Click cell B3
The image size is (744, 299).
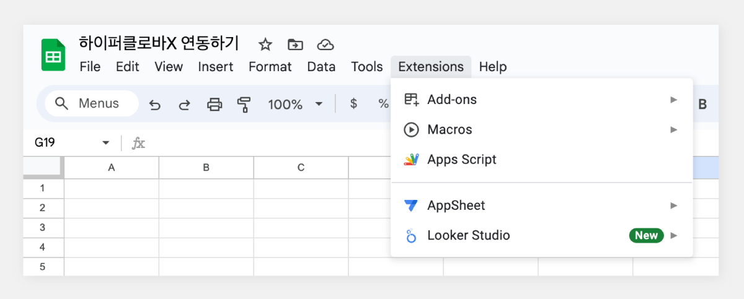[x=206, y=228]
